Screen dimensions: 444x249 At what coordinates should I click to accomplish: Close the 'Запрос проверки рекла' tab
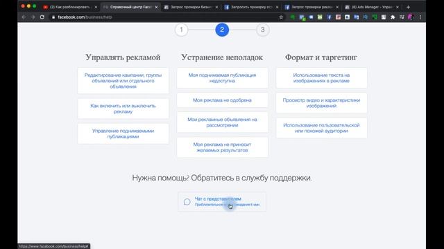coord(337,7)
